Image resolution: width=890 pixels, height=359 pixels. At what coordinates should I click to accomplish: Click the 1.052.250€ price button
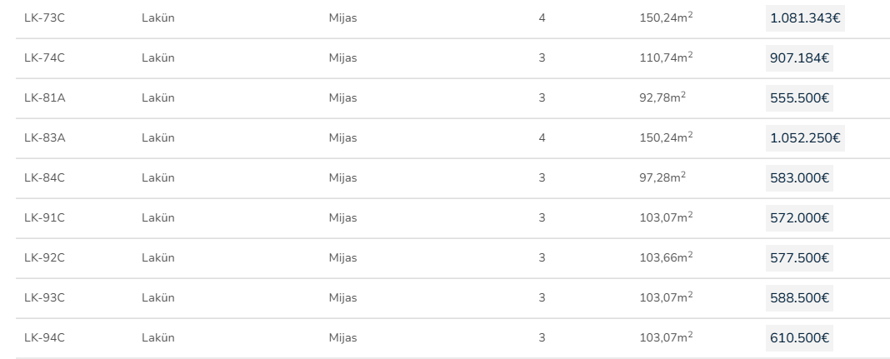pos(804,137)
